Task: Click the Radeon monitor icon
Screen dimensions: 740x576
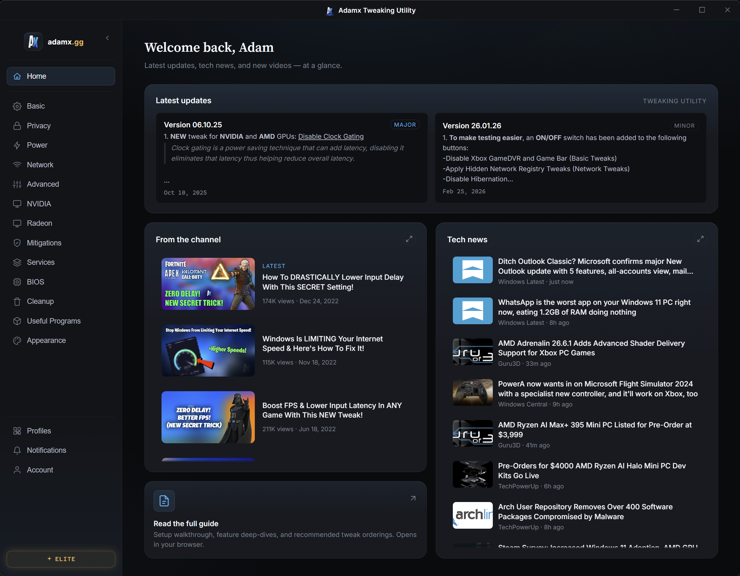Action: (x=17, y=224)
